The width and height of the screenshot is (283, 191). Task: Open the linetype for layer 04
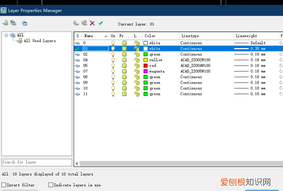click(x=197, y=60)
